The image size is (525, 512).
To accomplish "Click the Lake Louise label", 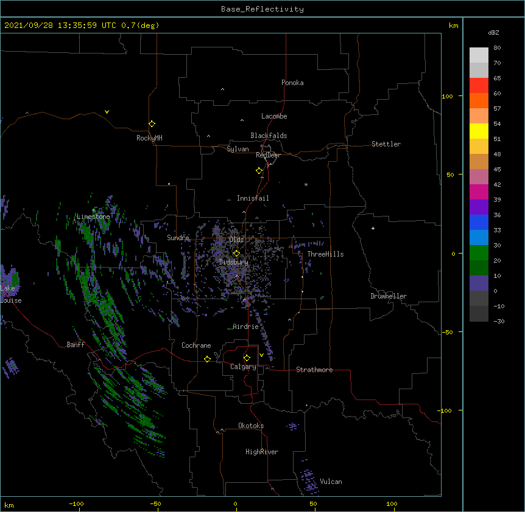I will coord(11,294).
